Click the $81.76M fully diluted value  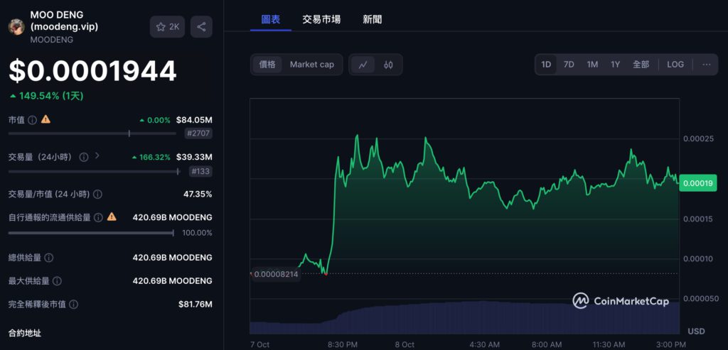(196, 305)
